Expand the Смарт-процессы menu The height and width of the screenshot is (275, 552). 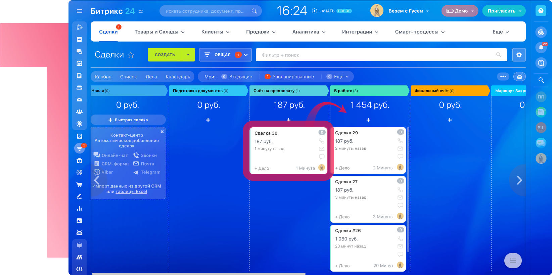click(420, 32)
